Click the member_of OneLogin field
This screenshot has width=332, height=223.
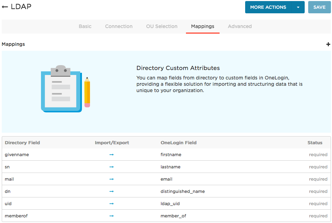point(173,216)
